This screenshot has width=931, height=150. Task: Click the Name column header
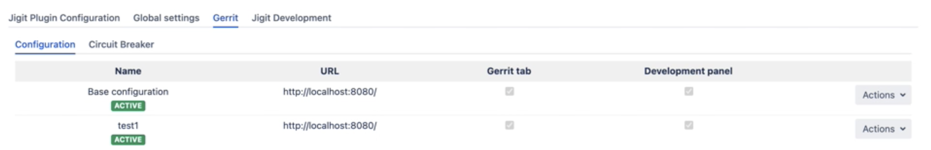128,71
